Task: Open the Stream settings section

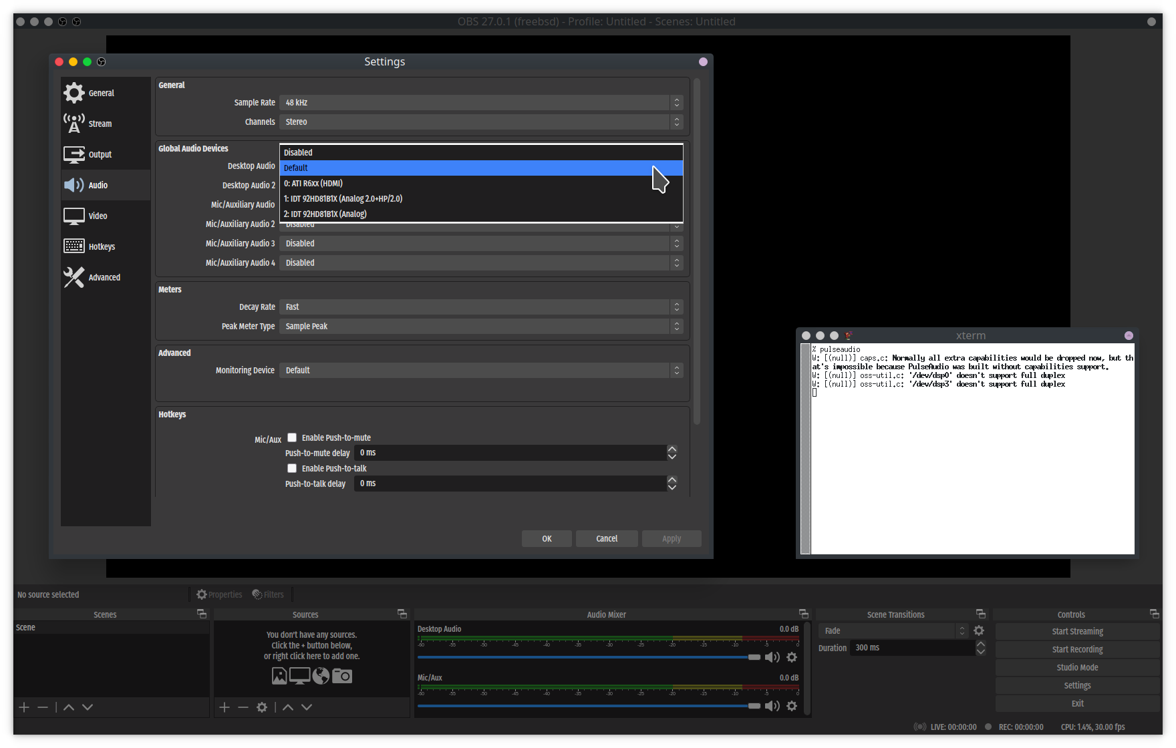Action: (100, 124)
